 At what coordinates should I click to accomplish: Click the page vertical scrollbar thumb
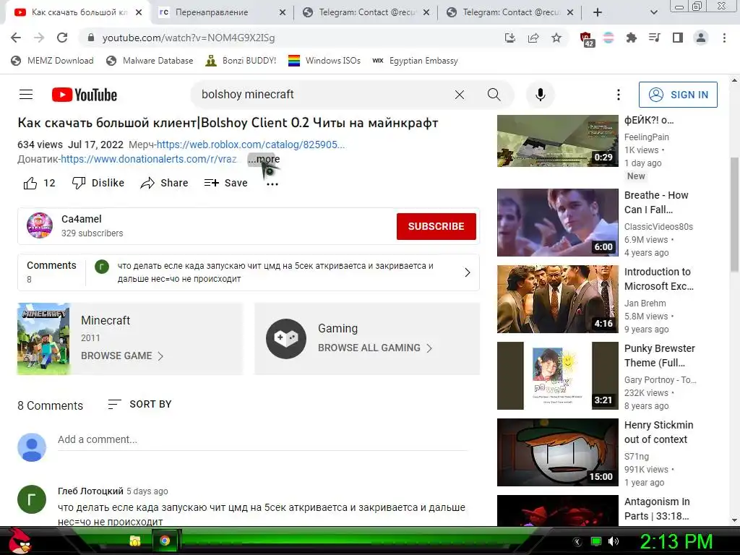coord(734,215)
